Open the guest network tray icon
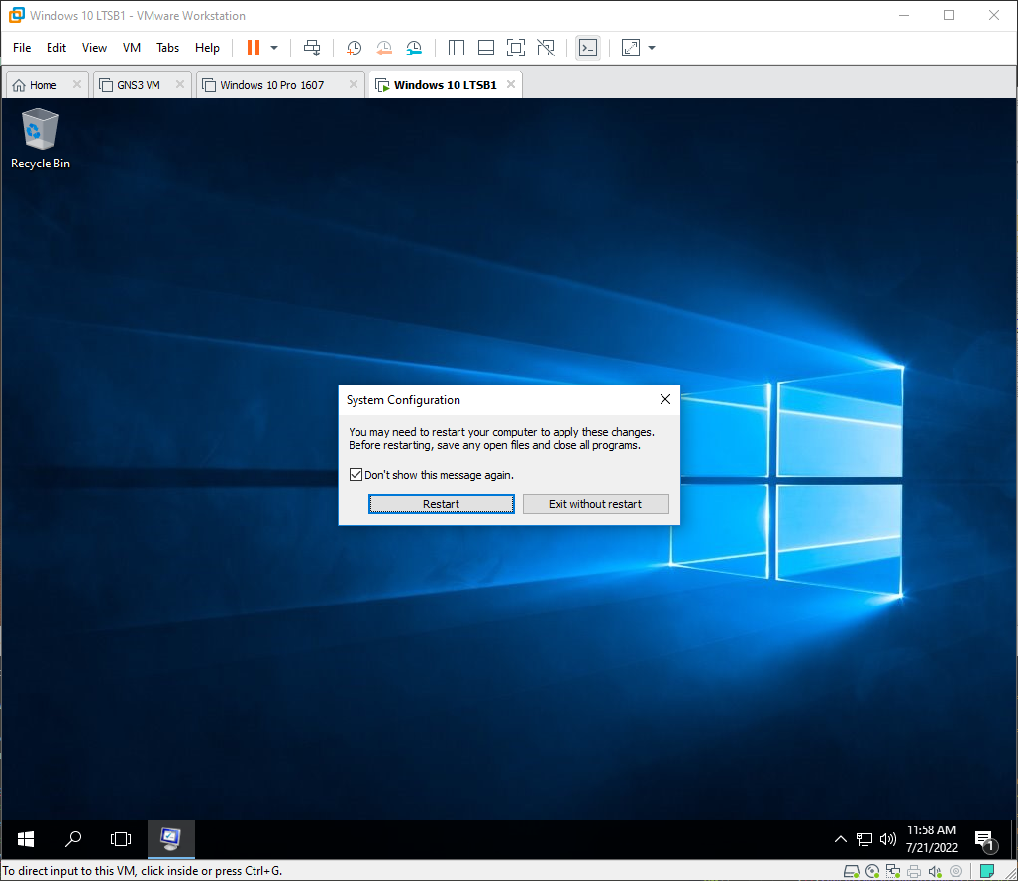The height and width of the screenshot is (881, 1018). coord(865,839)
